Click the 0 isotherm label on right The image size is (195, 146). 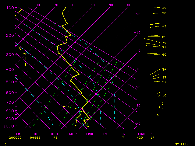click(139, 51)
